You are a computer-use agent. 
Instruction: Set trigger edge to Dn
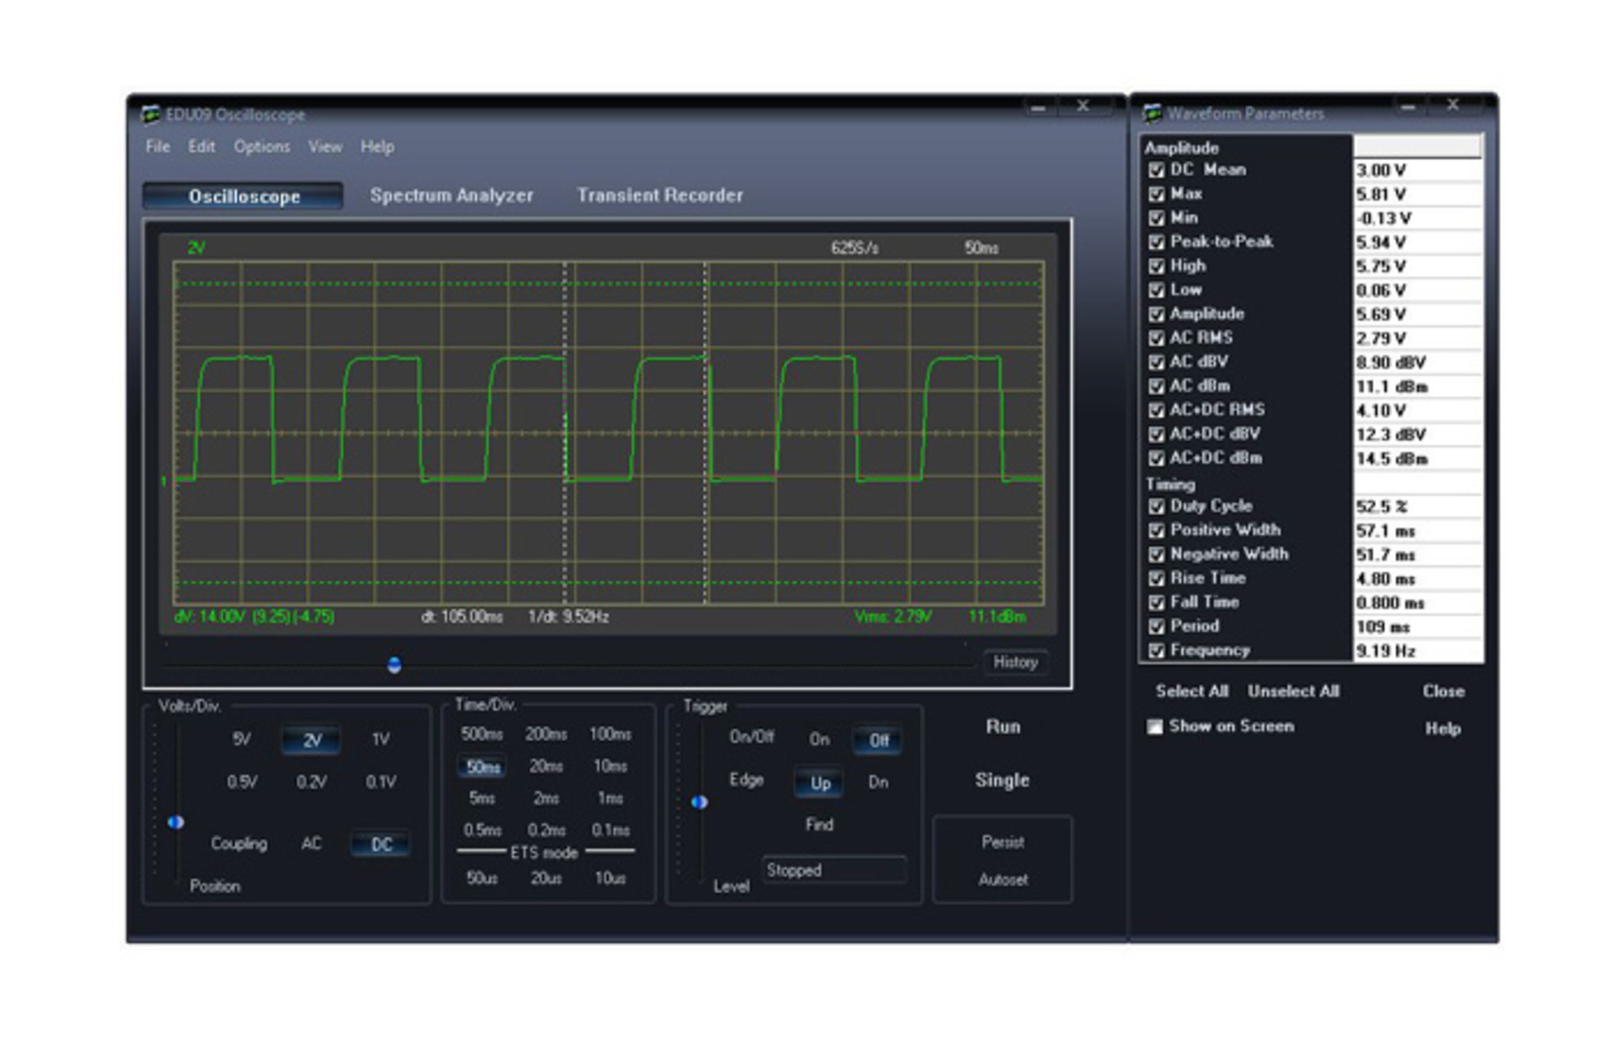(x=879, y=782)
